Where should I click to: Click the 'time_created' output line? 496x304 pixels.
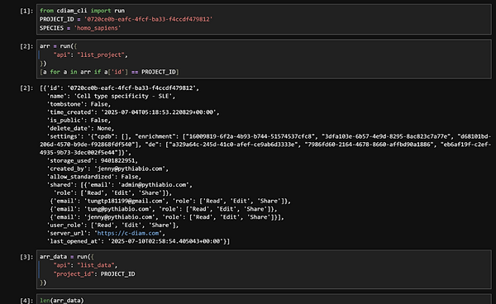[133, 112]
